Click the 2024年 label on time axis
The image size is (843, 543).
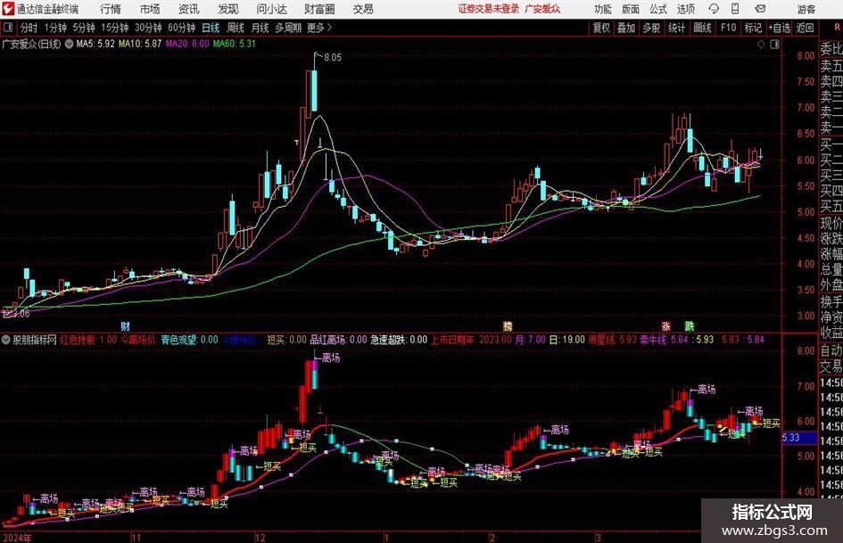click(17, 538)
